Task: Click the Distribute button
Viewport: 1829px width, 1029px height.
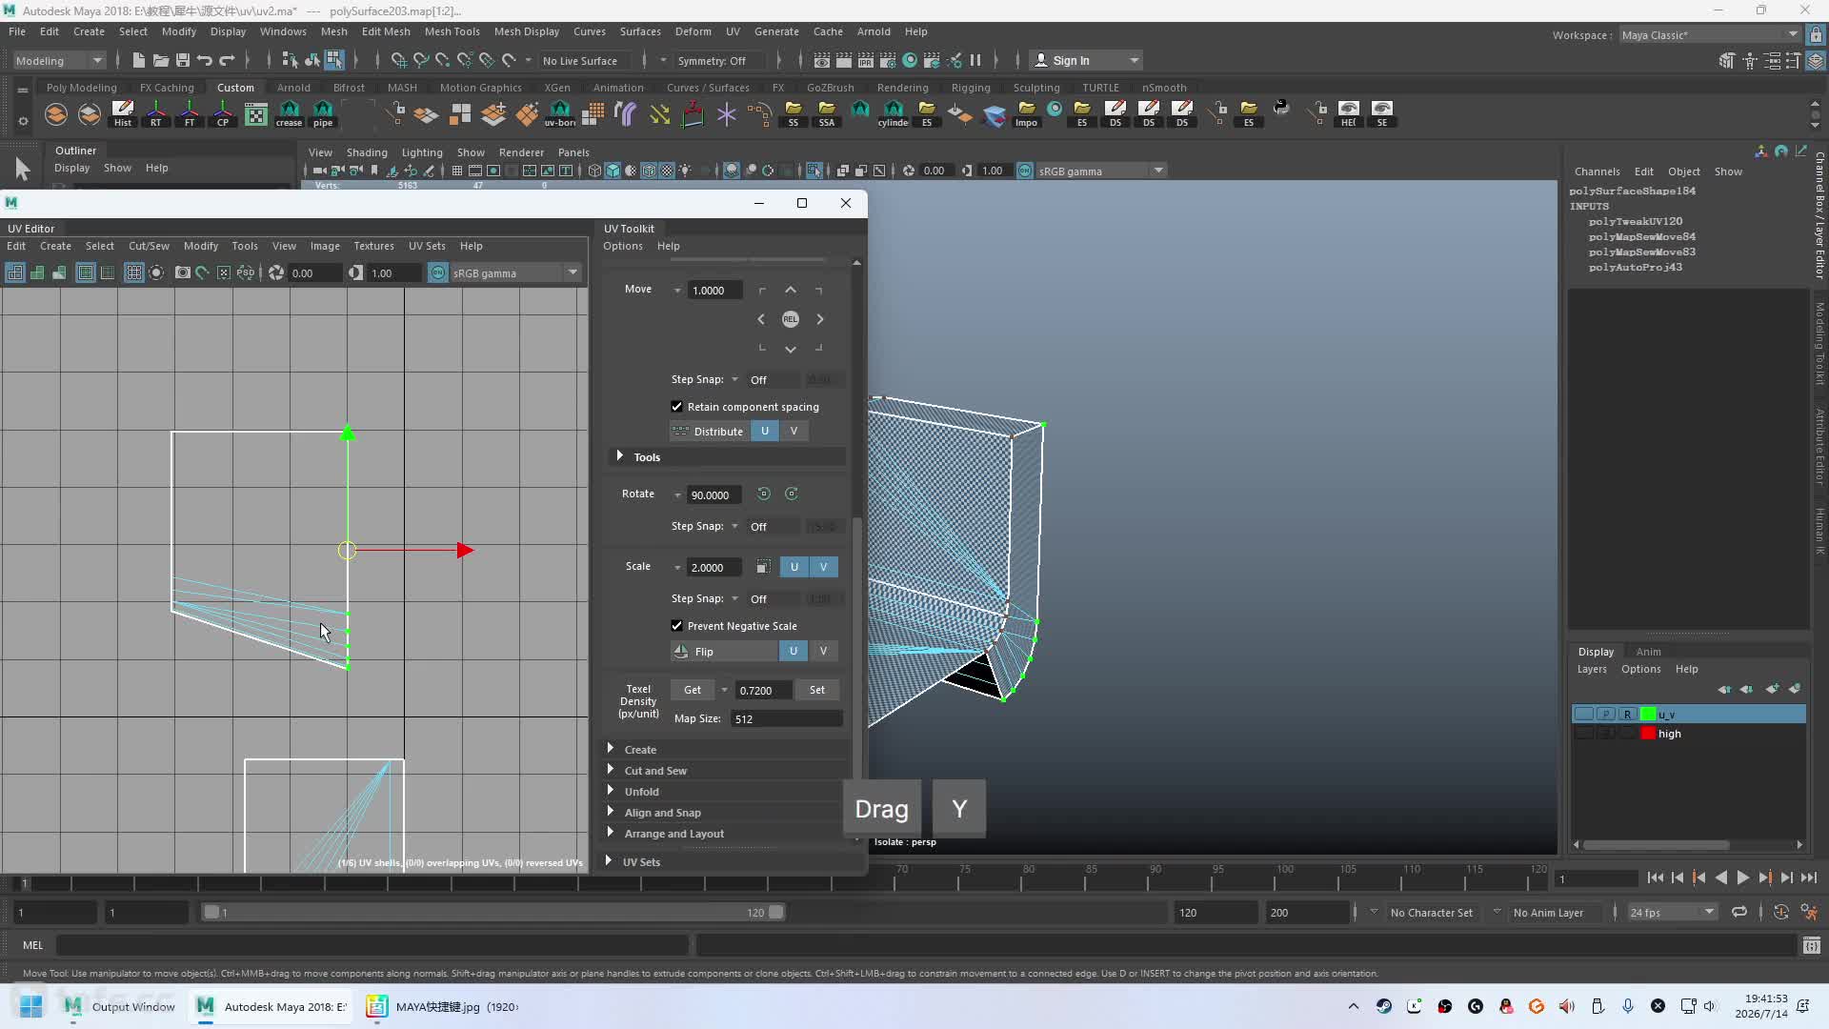Action: click(708, 431)
